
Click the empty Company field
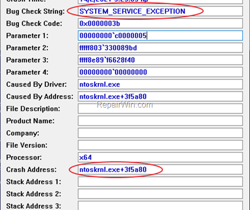click(160, 133)
